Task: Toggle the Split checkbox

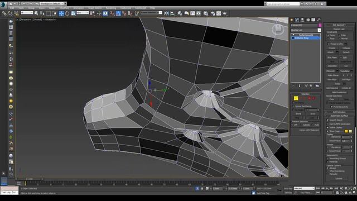Action: (341, 58)
